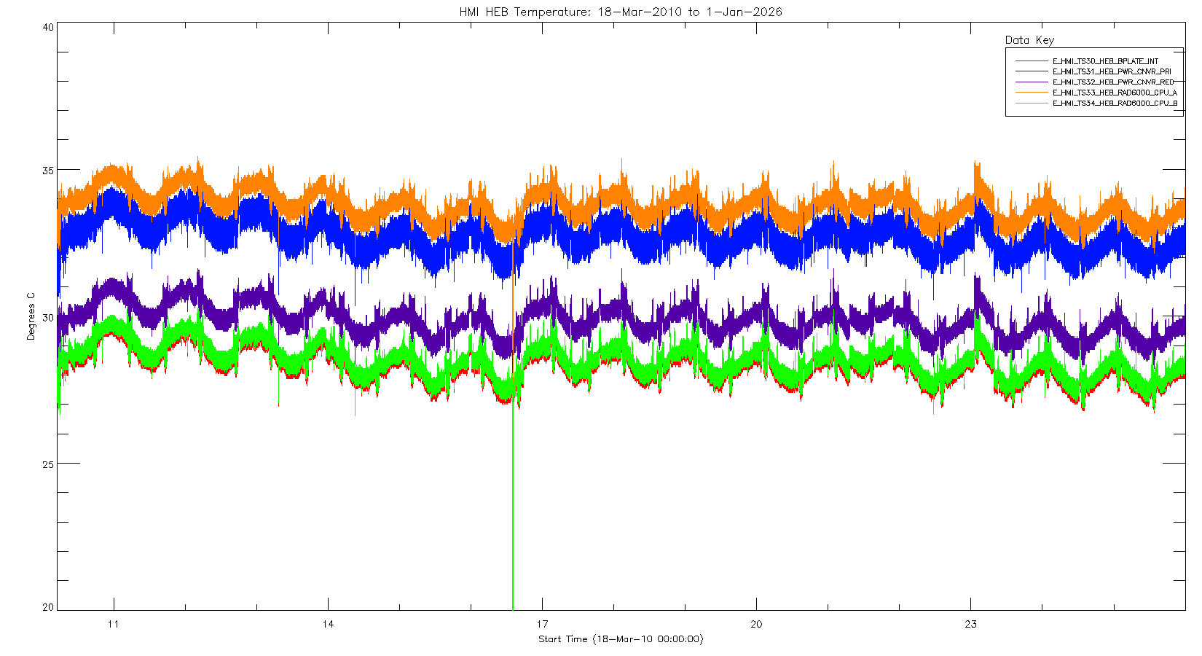Click the "Degrees C" y-axis label

[31, 316]
